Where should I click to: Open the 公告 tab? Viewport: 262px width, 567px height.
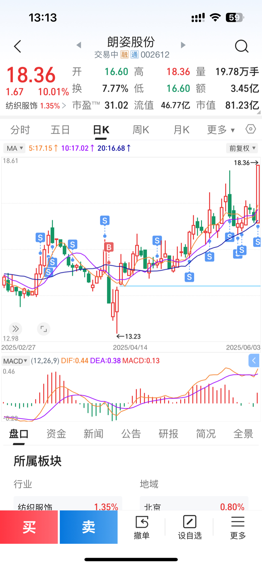[x=131, y=434]
